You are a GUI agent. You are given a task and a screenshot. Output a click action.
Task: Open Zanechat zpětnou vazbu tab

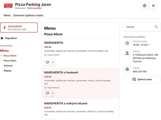[28, 15]
